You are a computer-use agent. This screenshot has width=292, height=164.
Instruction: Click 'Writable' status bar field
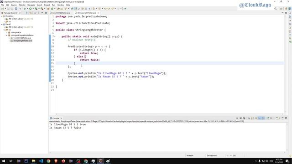click(x=190, y=156)
